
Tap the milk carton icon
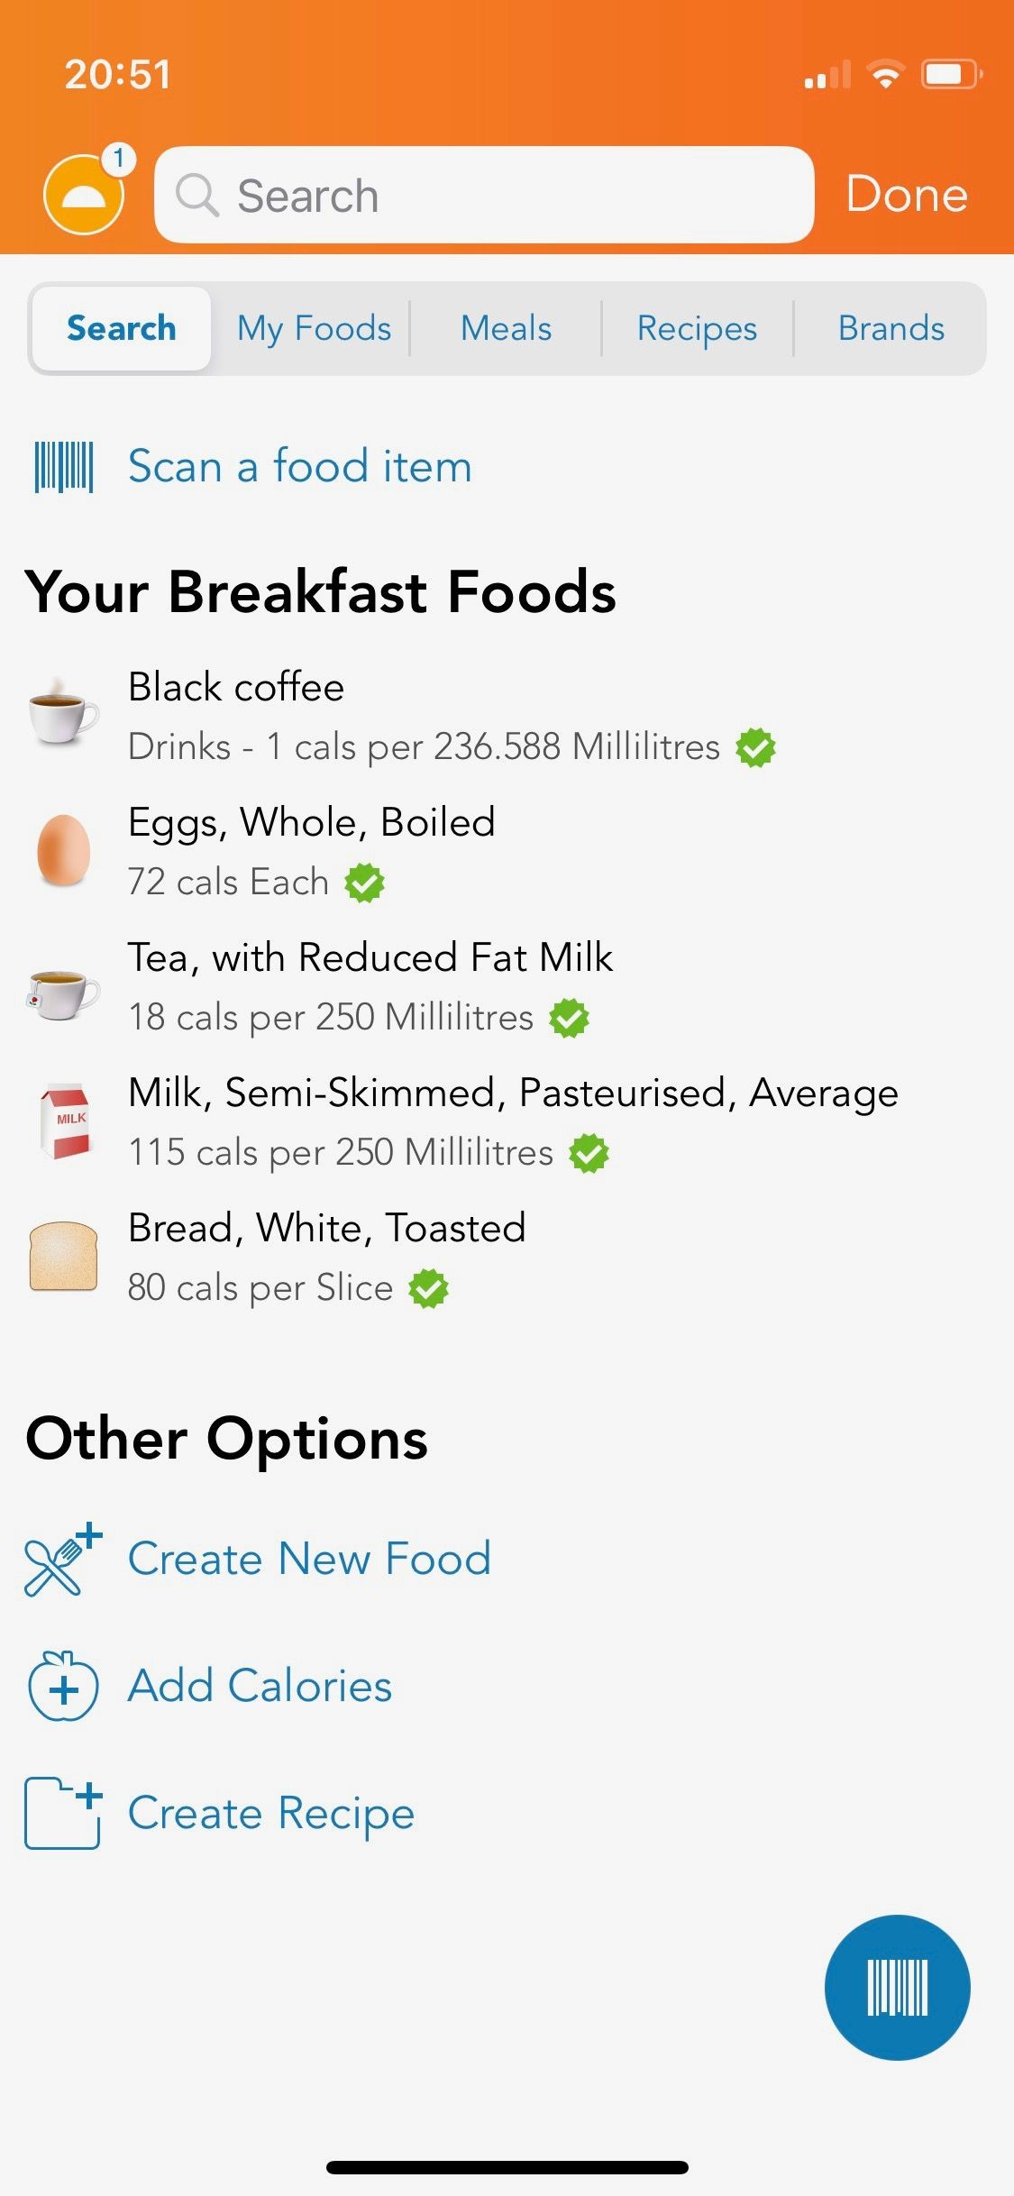pos(65,1121)
